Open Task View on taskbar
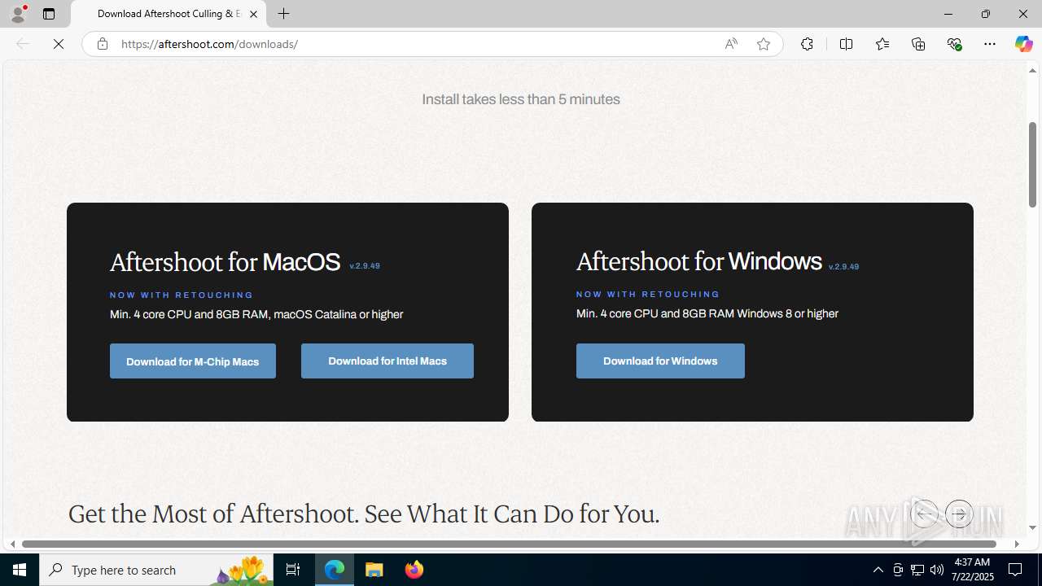The width and height of the screenshot is (1042, 586). (x=293, y=570)
